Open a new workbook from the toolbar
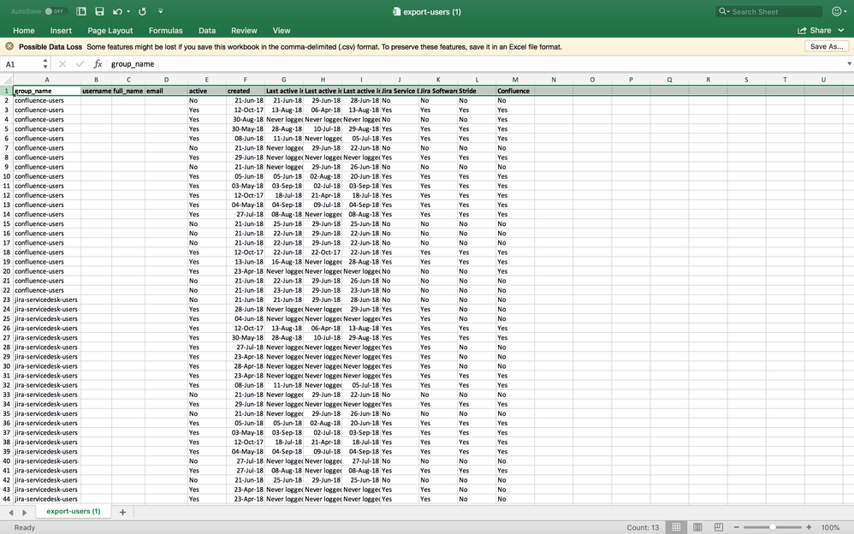Screen dimensions: 854x534 coord(81,11)
